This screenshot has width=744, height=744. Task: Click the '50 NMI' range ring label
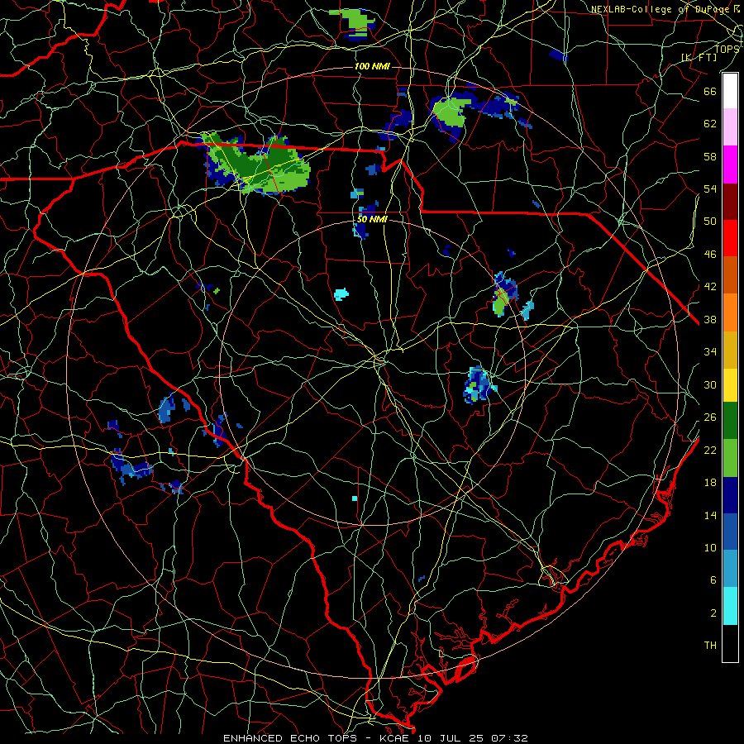point(372,219)
